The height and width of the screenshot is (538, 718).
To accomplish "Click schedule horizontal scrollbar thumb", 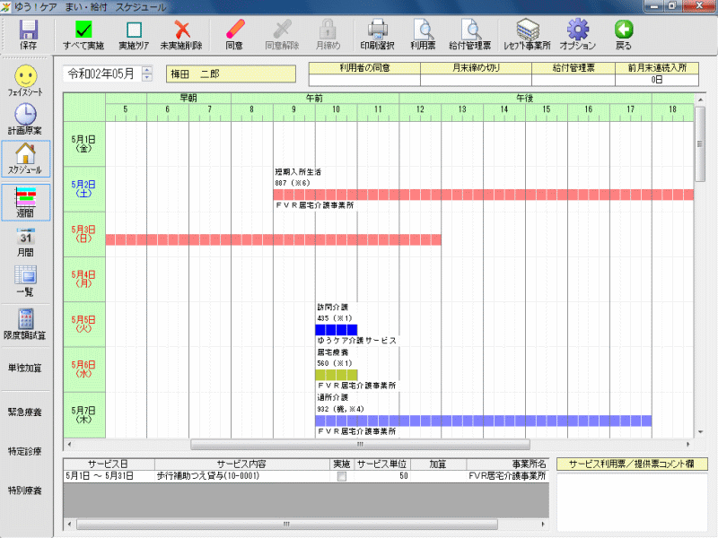I will (360, 444).
